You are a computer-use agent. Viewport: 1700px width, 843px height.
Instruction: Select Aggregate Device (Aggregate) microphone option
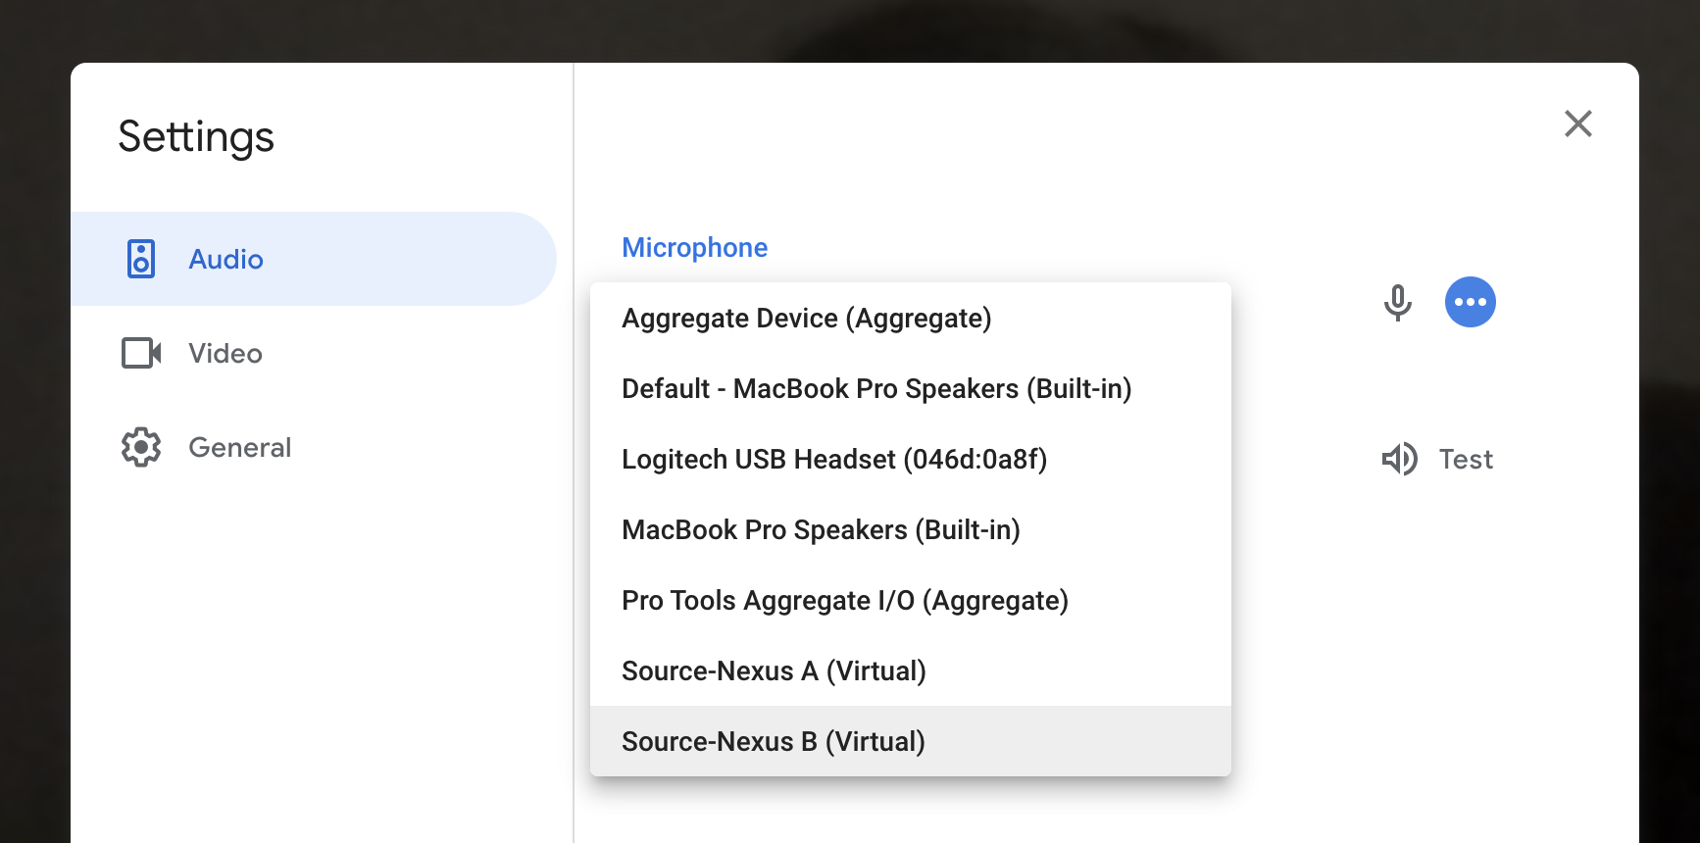[x=806, y=319]
